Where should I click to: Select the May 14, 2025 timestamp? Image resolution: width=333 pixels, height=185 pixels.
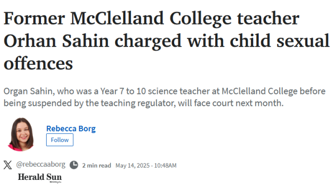coord(146,165)
